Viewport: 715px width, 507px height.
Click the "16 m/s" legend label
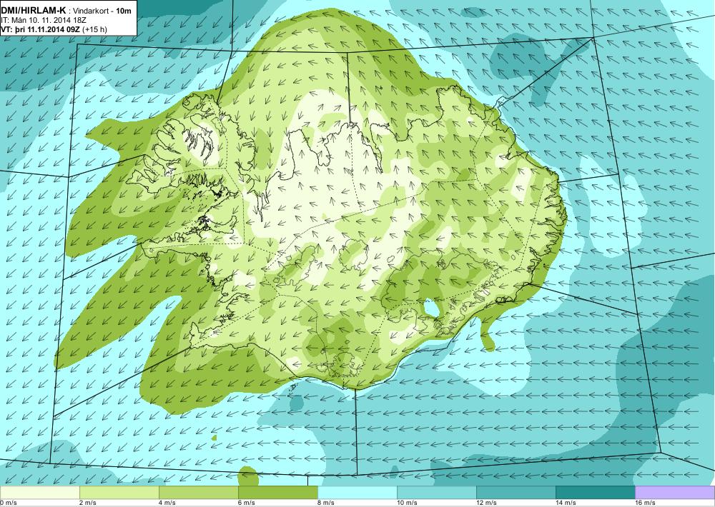[x=645, y=503]
